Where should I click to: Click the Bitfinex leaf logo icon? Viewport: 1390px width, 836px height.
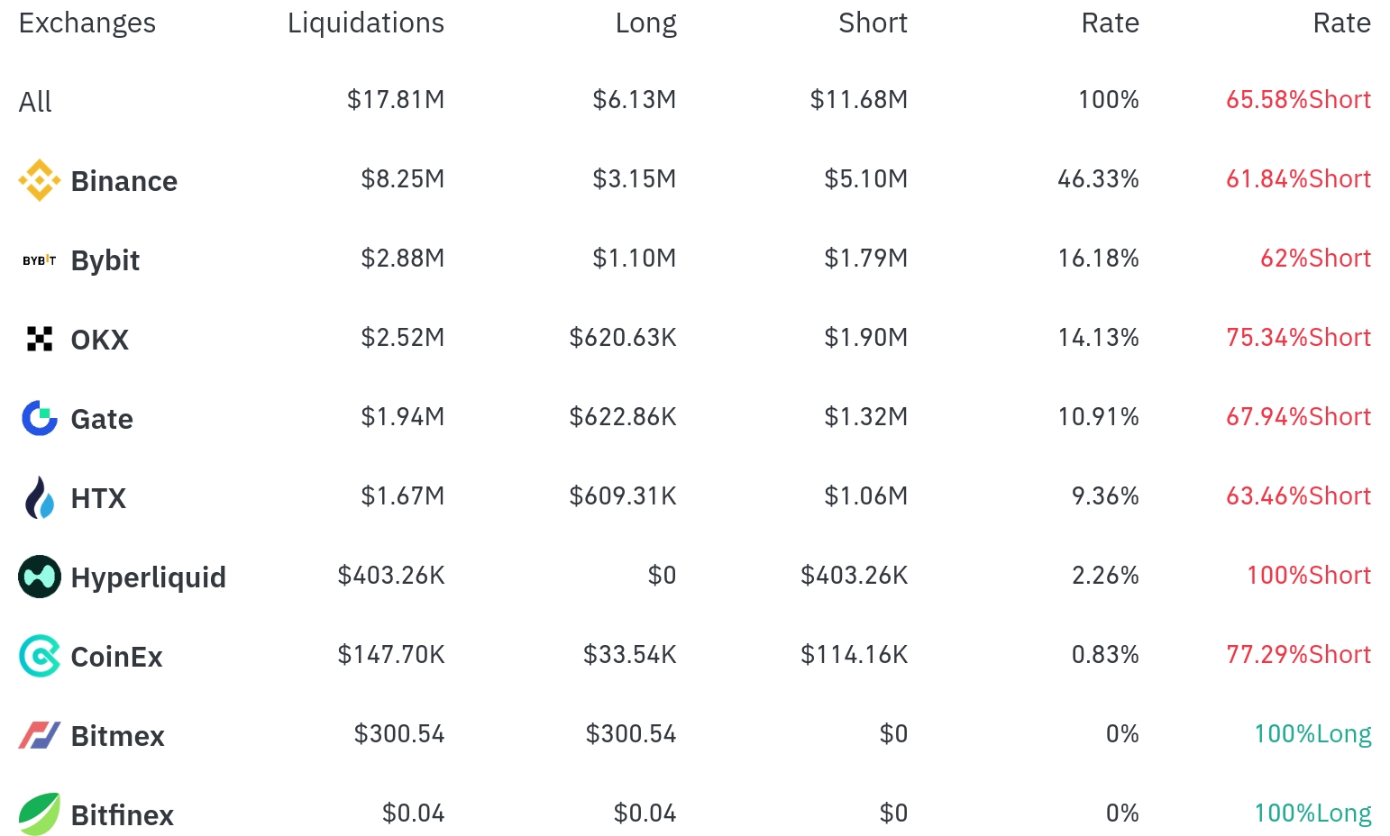(x=40, y=814)
